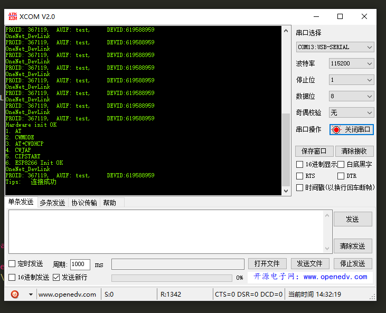
Task: Click the 清除接收 clear receive button
Action: coord(354,151)
